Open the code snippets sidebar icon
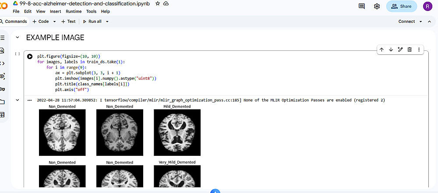 [2, 63]
